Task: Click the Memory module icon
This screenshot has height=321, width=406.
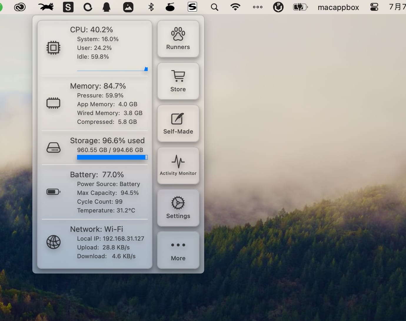Action: pyautogui.click(x=53, y=103)
